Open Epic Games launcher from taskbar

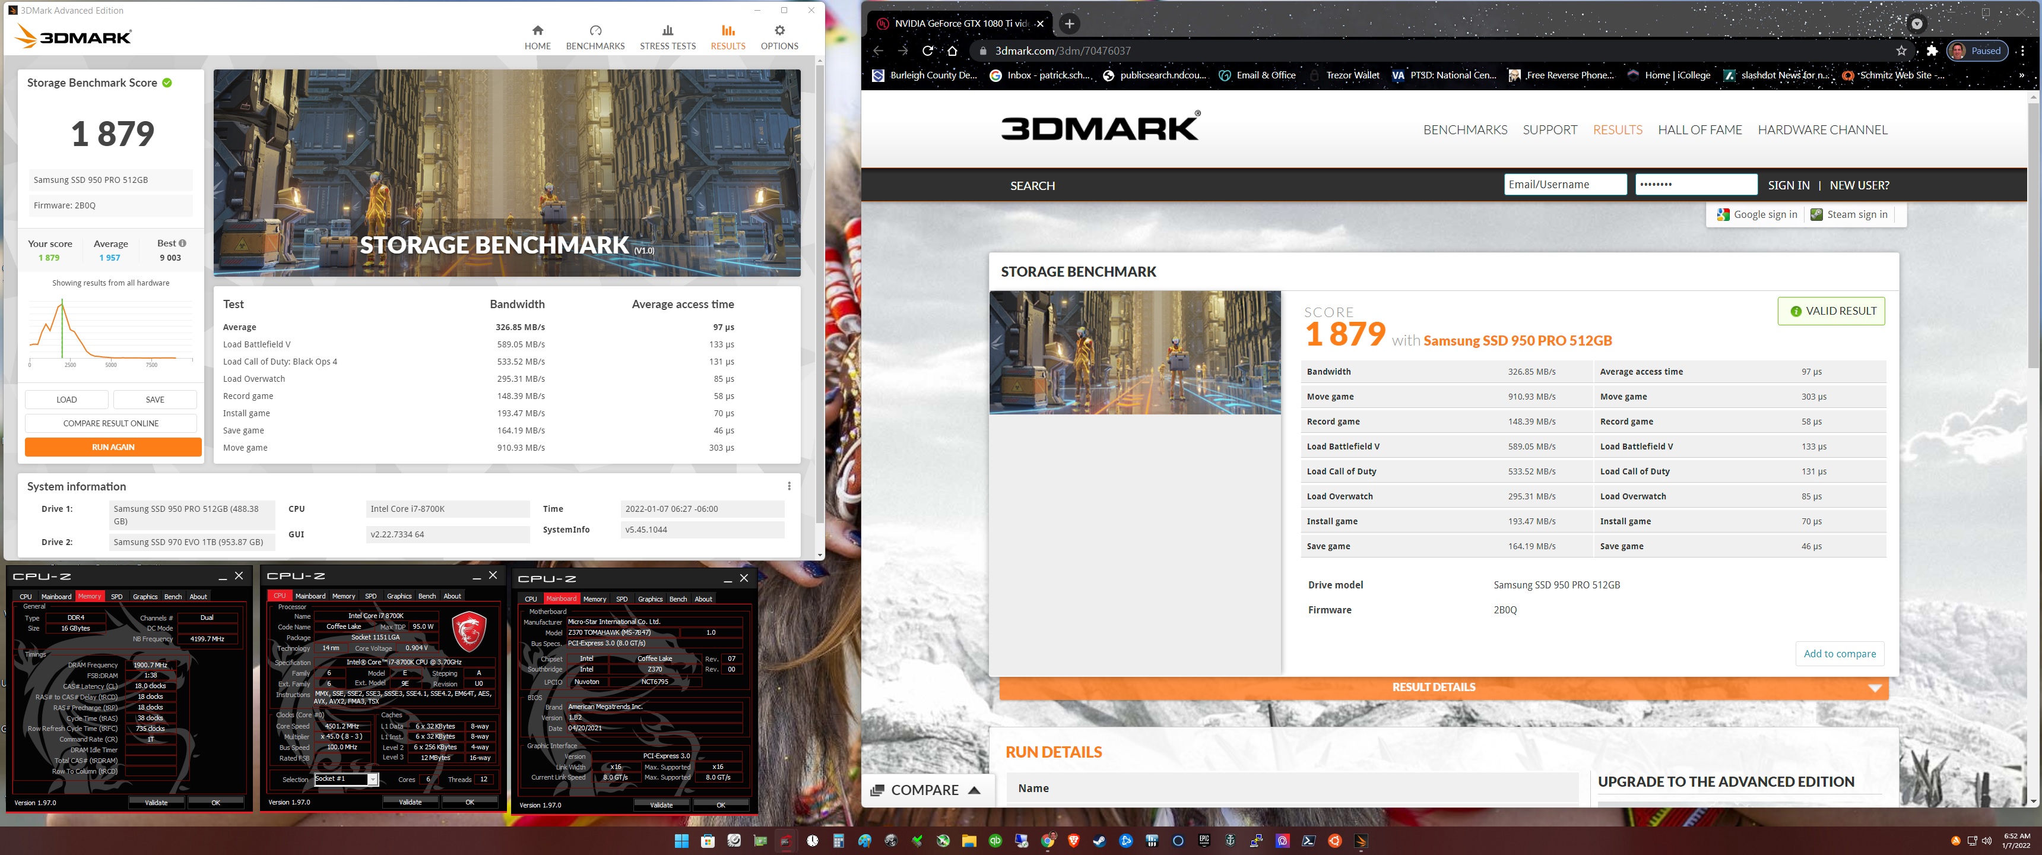tap(1204, 841)
